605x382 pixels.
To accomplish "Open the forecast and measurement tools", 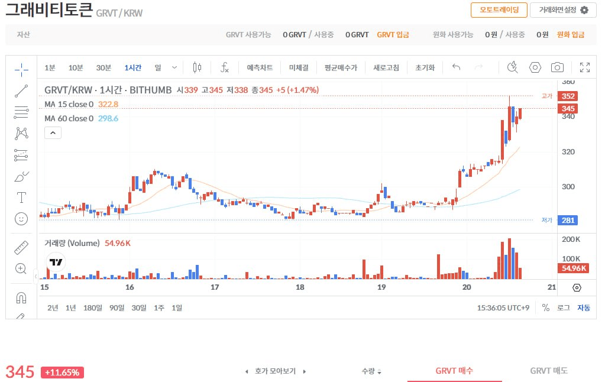I will [21, 155].
